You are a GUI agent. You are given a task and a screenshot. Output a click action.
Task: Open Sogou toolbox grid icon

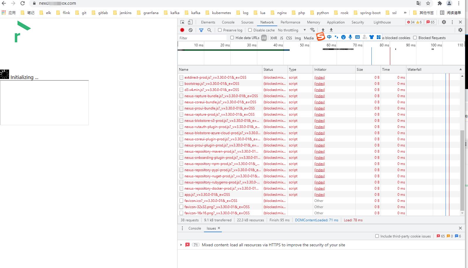pyautogui.click(x=379, y=37)
